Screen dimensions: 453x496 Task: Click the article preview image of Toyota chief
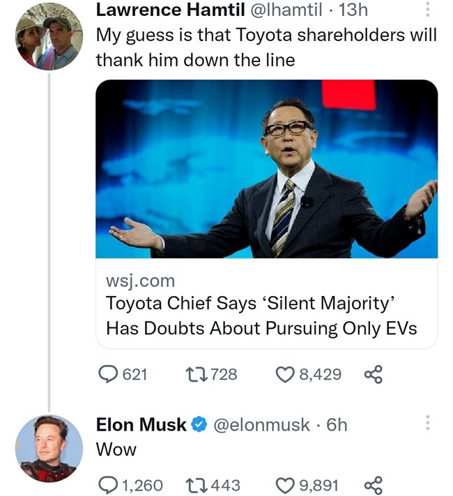pyautogui.click(x=266, y=169)
